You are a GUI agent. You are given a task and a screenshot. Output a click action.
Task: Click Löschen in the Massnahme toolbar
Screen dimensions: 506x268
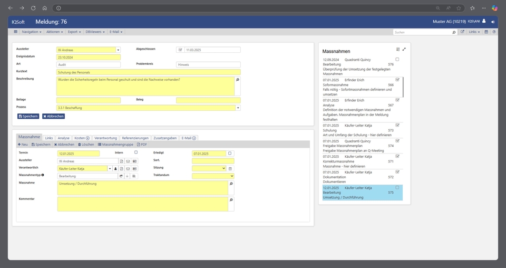click(86, 144)
